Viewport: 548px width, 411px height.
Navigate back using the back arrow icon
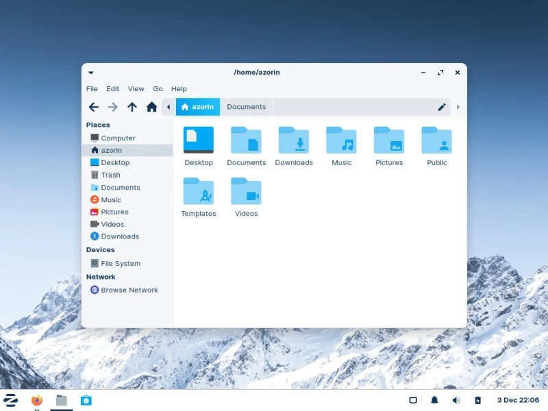tap(94, 107)
